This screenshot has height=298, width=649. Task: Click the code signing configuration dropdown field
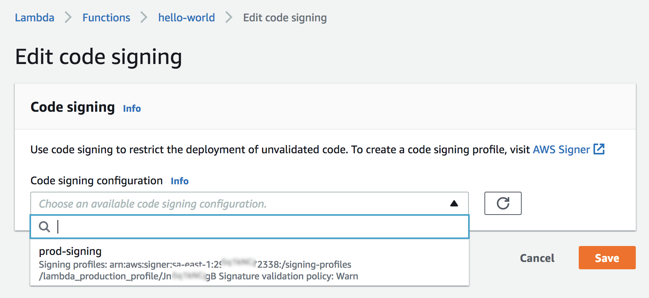pyautogui.click(x=241, y=203)
